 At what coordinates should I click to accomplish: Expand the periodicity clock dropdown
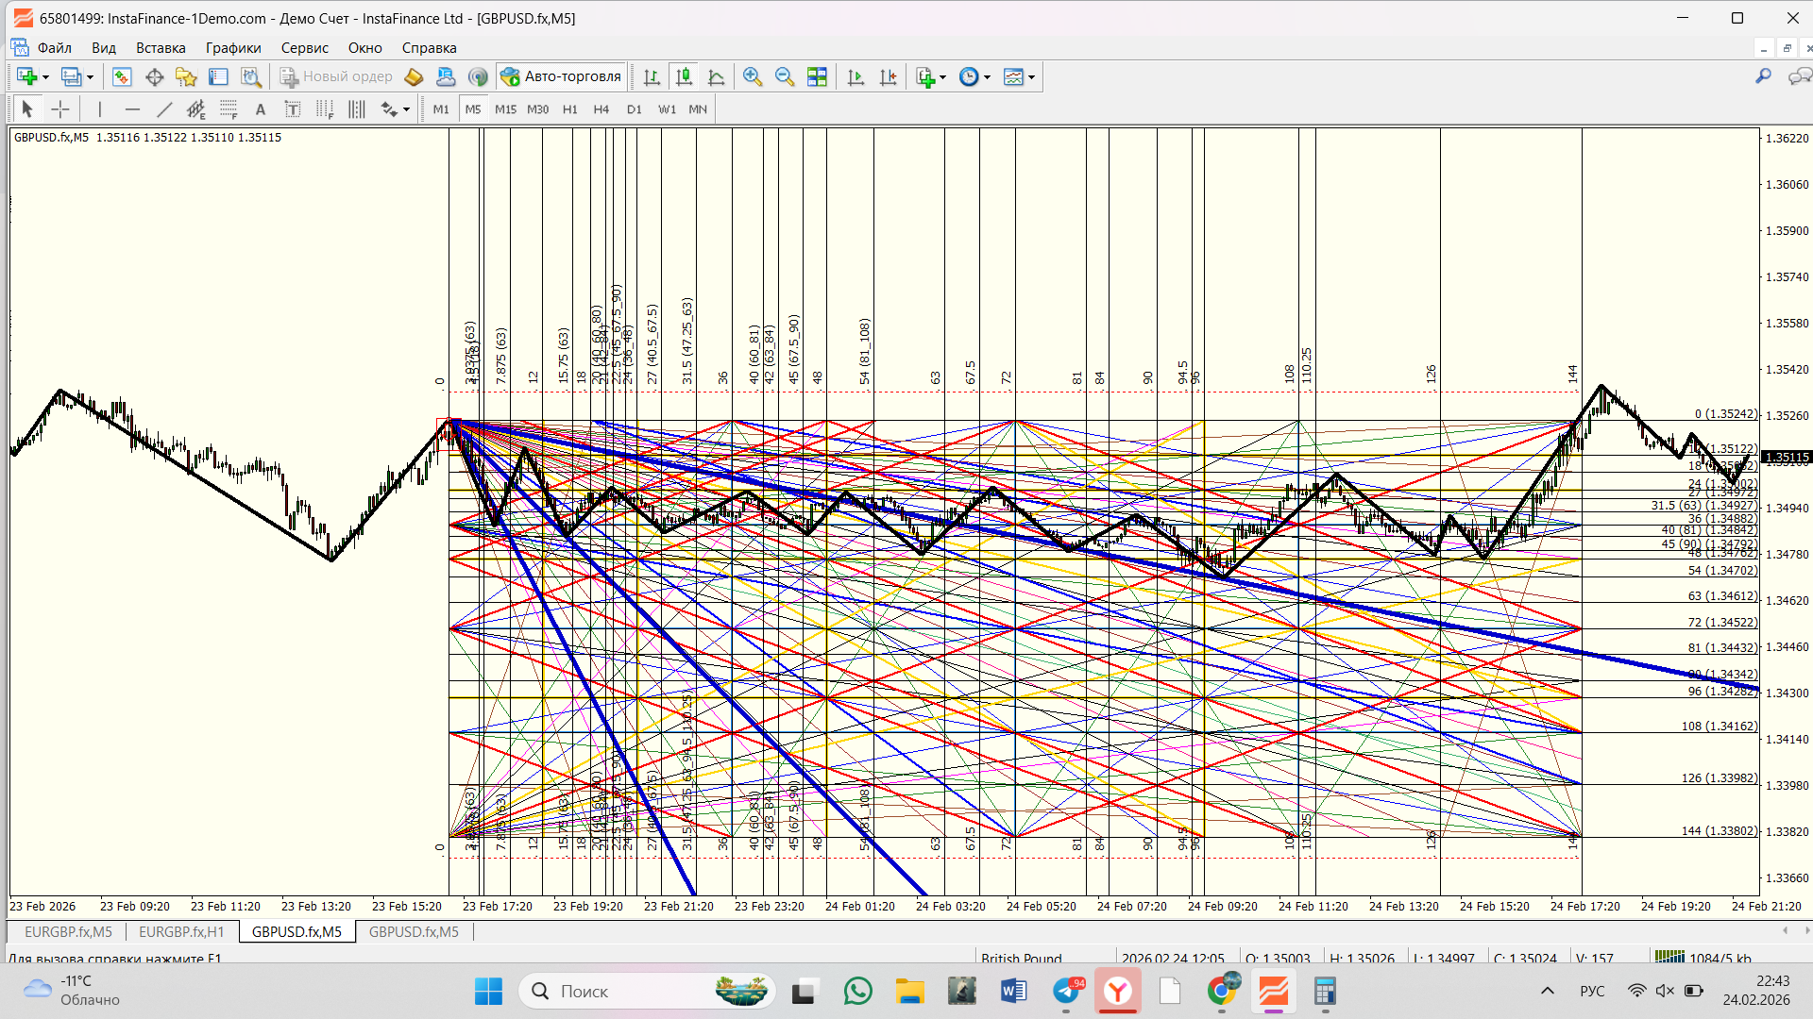point(987,77)
